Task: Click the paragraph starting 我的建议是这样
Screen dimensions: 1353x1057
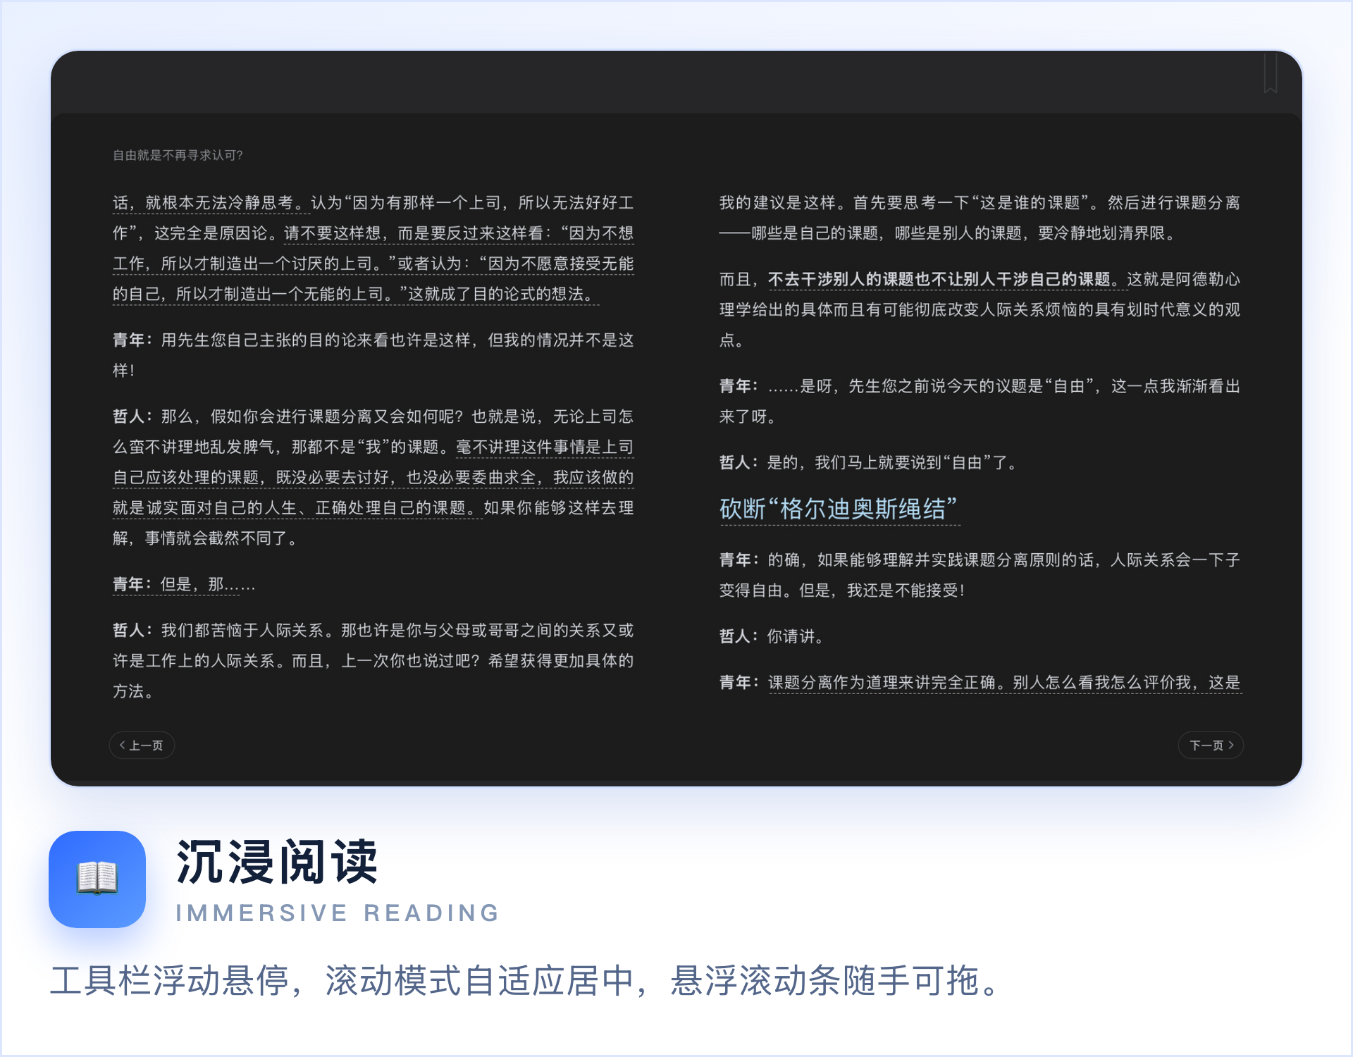Action: tap(980, 218)
